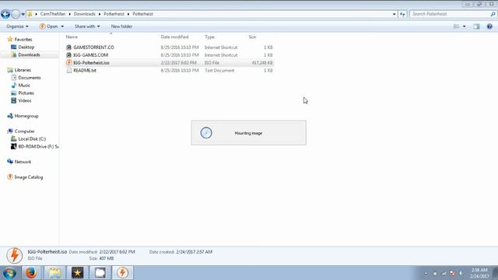Open Image Catalog in the navigation pane
The image size is (498, 280).
point(29,177)
